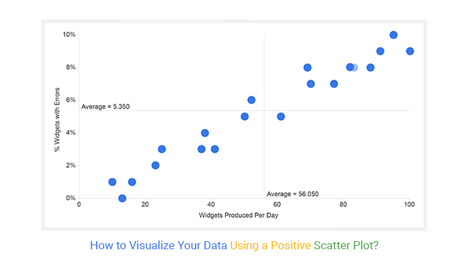Click the point at 91 widgets, 9%
Viewport: 469px width, 268px height.
pyautogui.click(x=380, y=52)
